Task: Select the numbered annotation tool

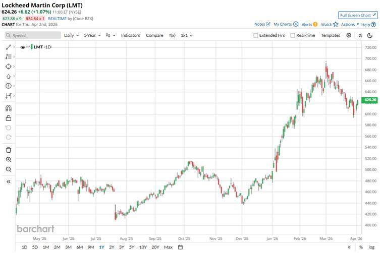Action: pyautogui.click(x=9, y=86)
